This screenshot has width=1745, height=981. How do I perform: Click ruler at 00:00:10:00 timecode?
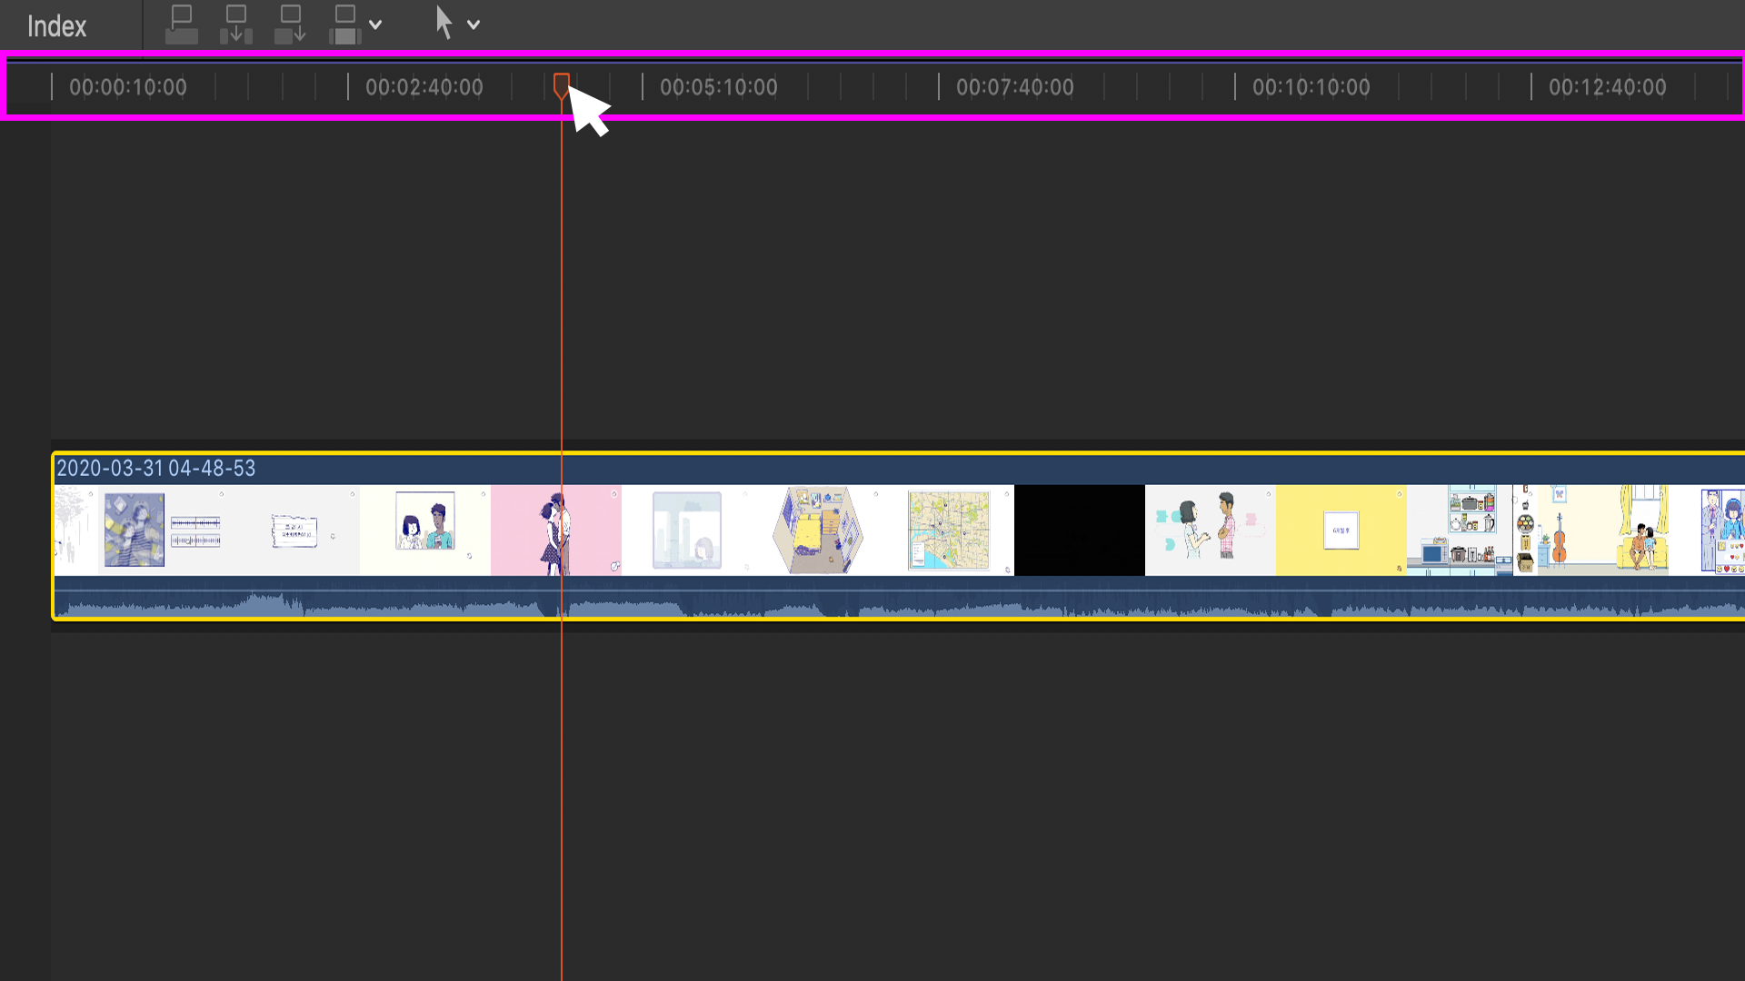tap(127, 88)
